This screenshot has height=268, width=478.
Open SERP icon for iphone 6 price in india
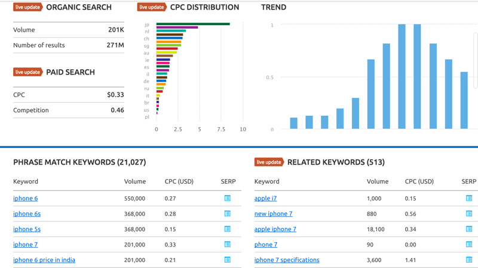click(x=228, y=260)
